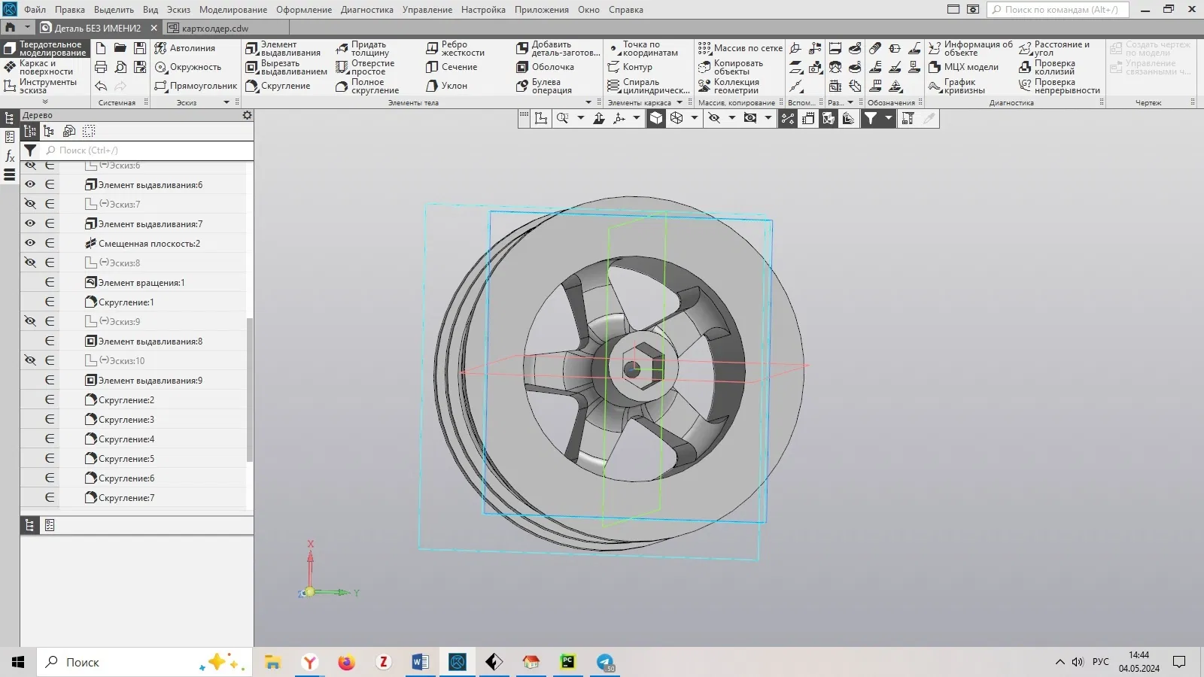Switch to the картхолдер.cdw tab
Viewport: 1204px width, 677px height.
(x=214, y=28)
